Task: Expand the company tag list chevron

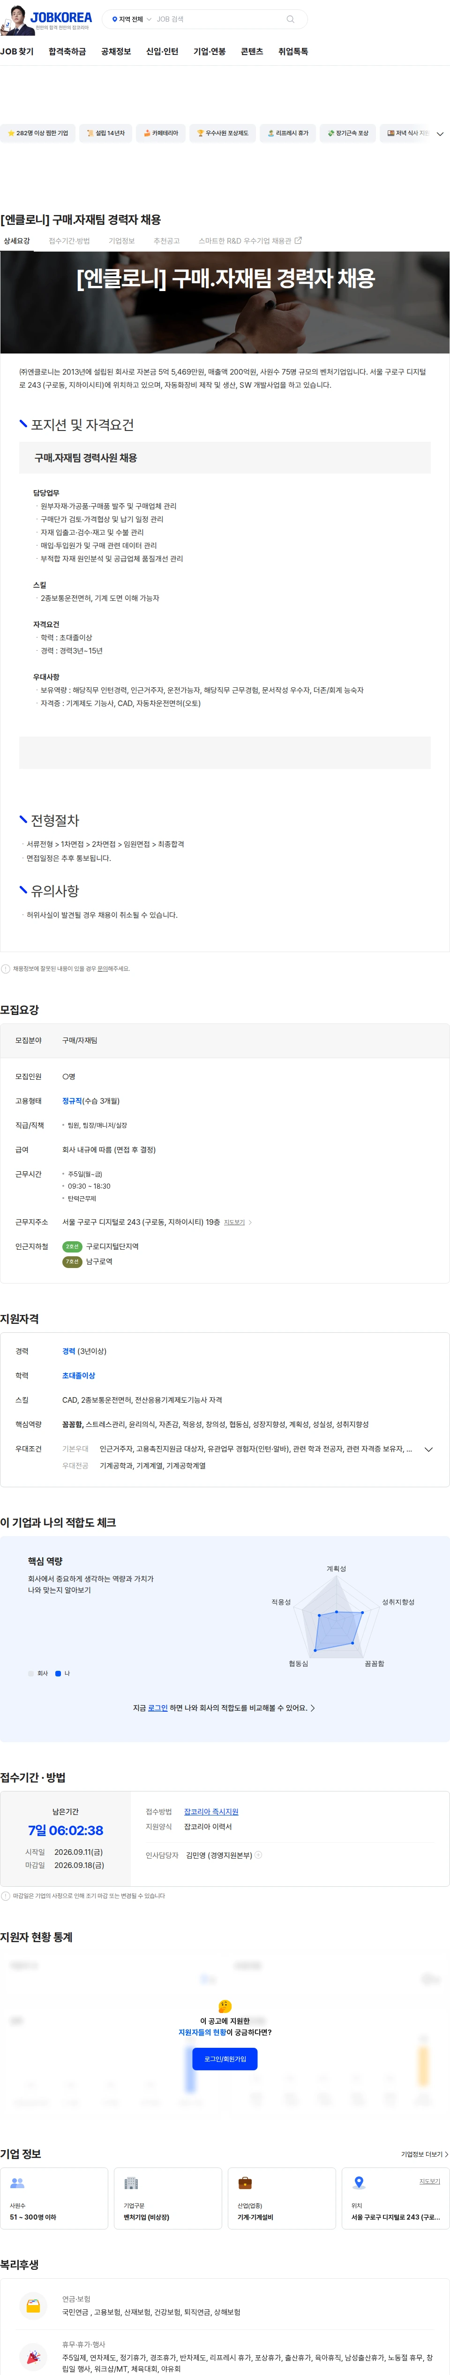Action: (440, 134)
